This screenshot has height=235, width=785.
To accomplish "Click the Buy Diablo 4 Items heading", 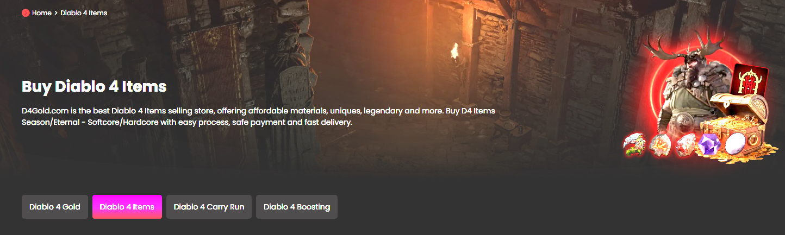I will coord(94,86).
